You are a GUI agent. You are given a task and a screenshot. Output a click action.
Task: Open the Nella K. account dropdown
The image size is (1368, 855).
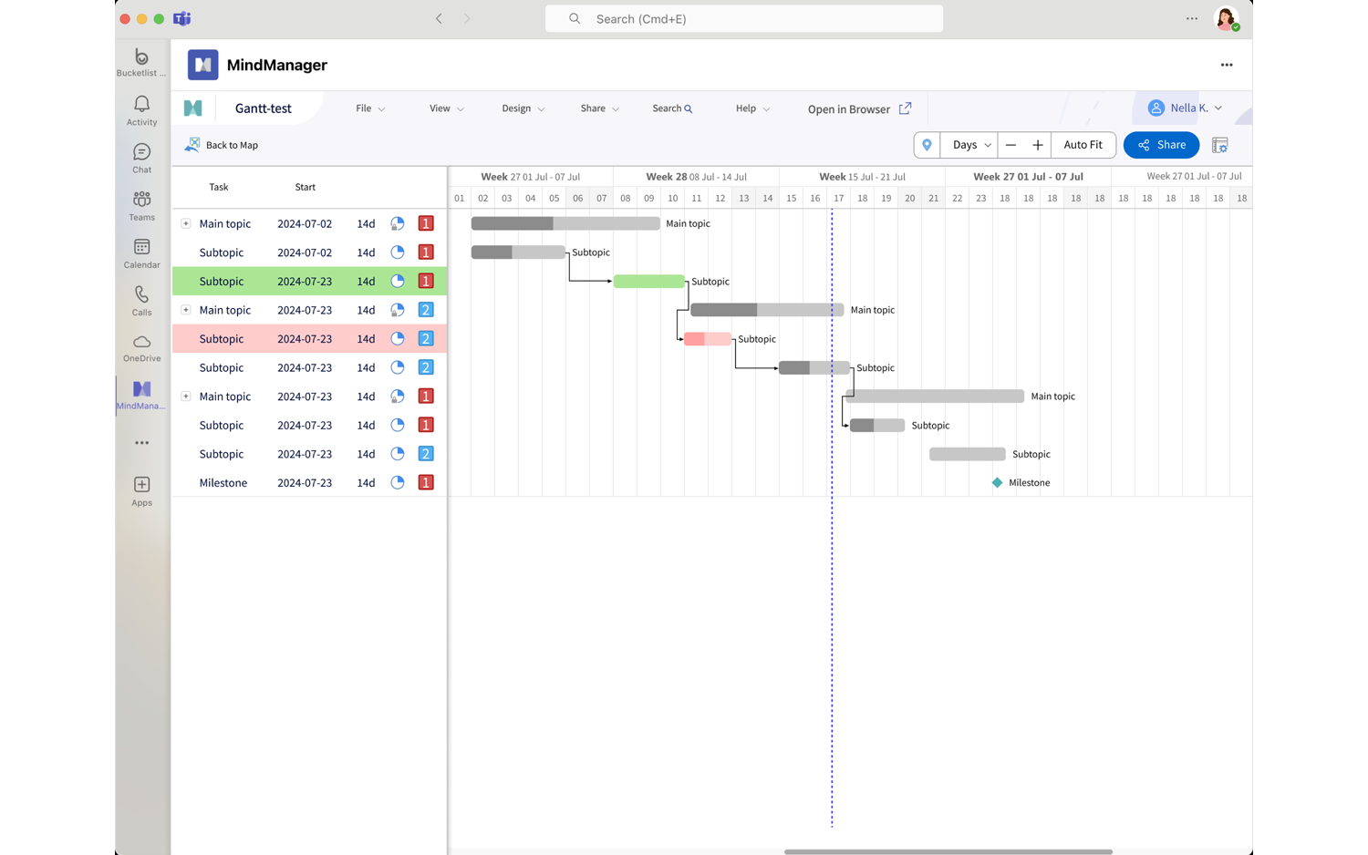click(1185, 108)
